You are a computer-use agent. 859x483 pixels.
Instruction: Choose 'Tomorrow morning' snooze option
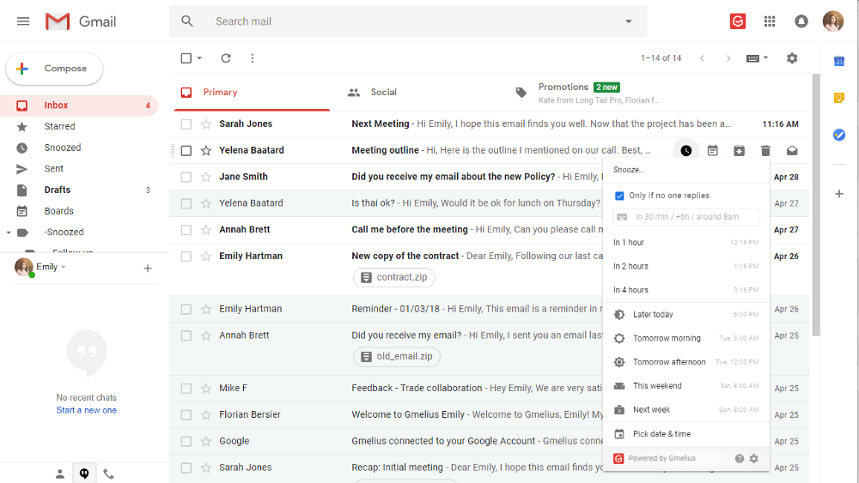point(667,339)
